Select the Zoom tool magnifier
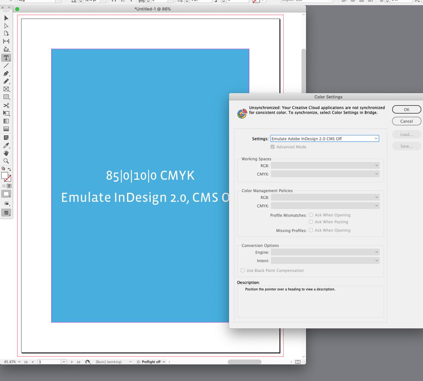 6,161
